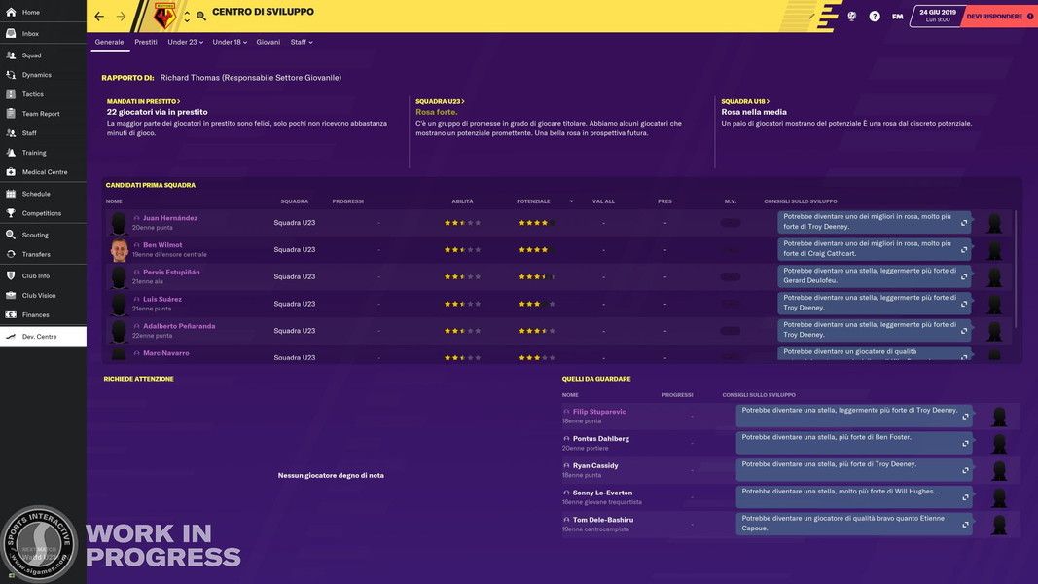Open the FM menu
The width and height of the screenshot is (1038, 584).
[898, 17]
